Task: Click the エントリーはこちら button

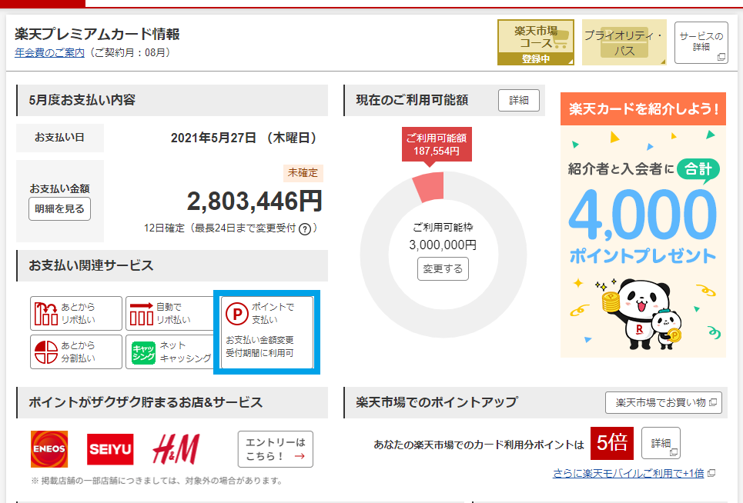Action: [x=276, y=449]
